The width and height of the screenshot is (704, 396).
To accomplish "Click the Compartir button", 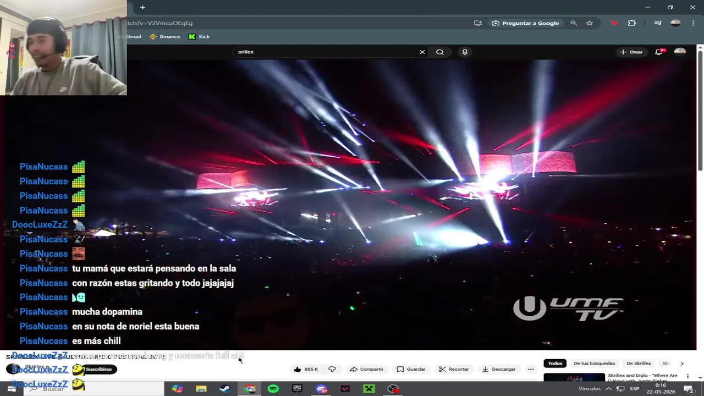I will pos(366,369).
